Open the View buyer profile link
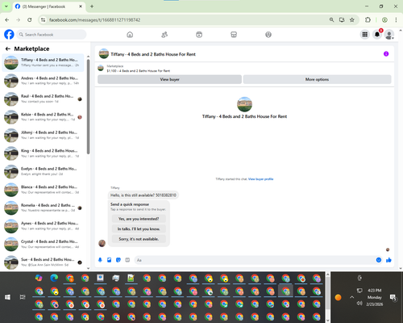This screenshot has height=323, width=403. 260,179
